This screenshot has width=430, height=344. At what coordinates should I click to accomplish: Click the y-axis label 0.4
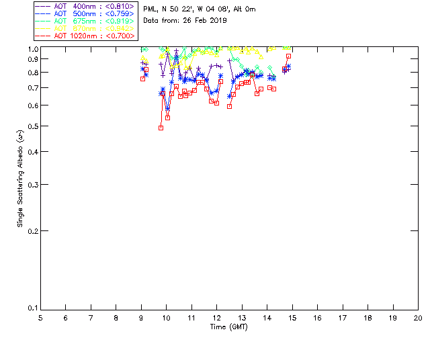(x=33, y=152)
